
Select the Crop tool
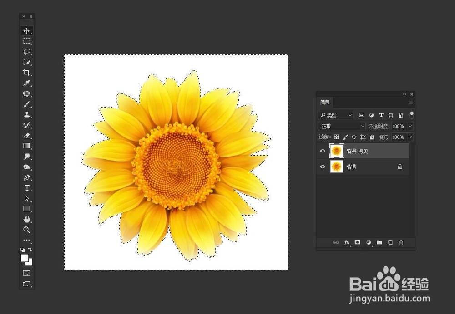[26, 73]
